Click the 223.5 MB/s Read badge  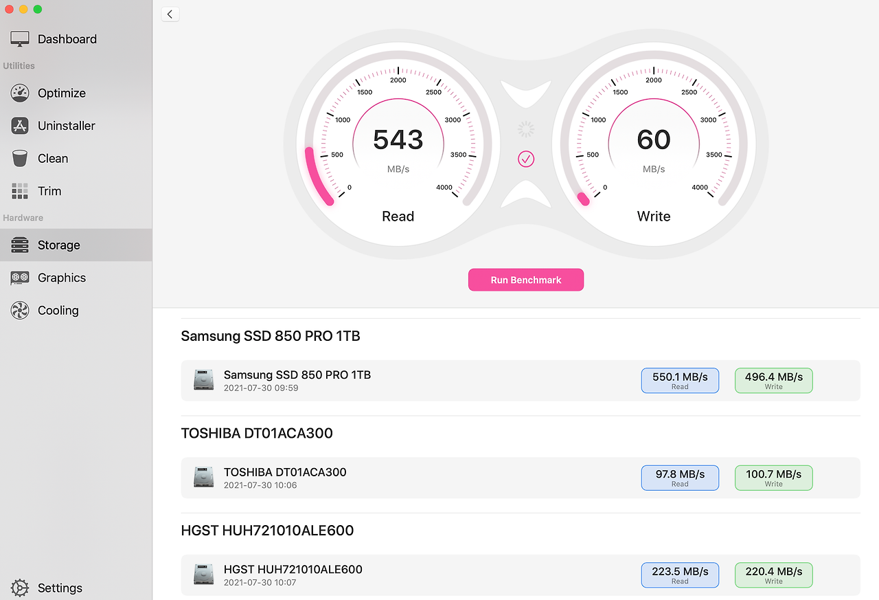[680, 575]
